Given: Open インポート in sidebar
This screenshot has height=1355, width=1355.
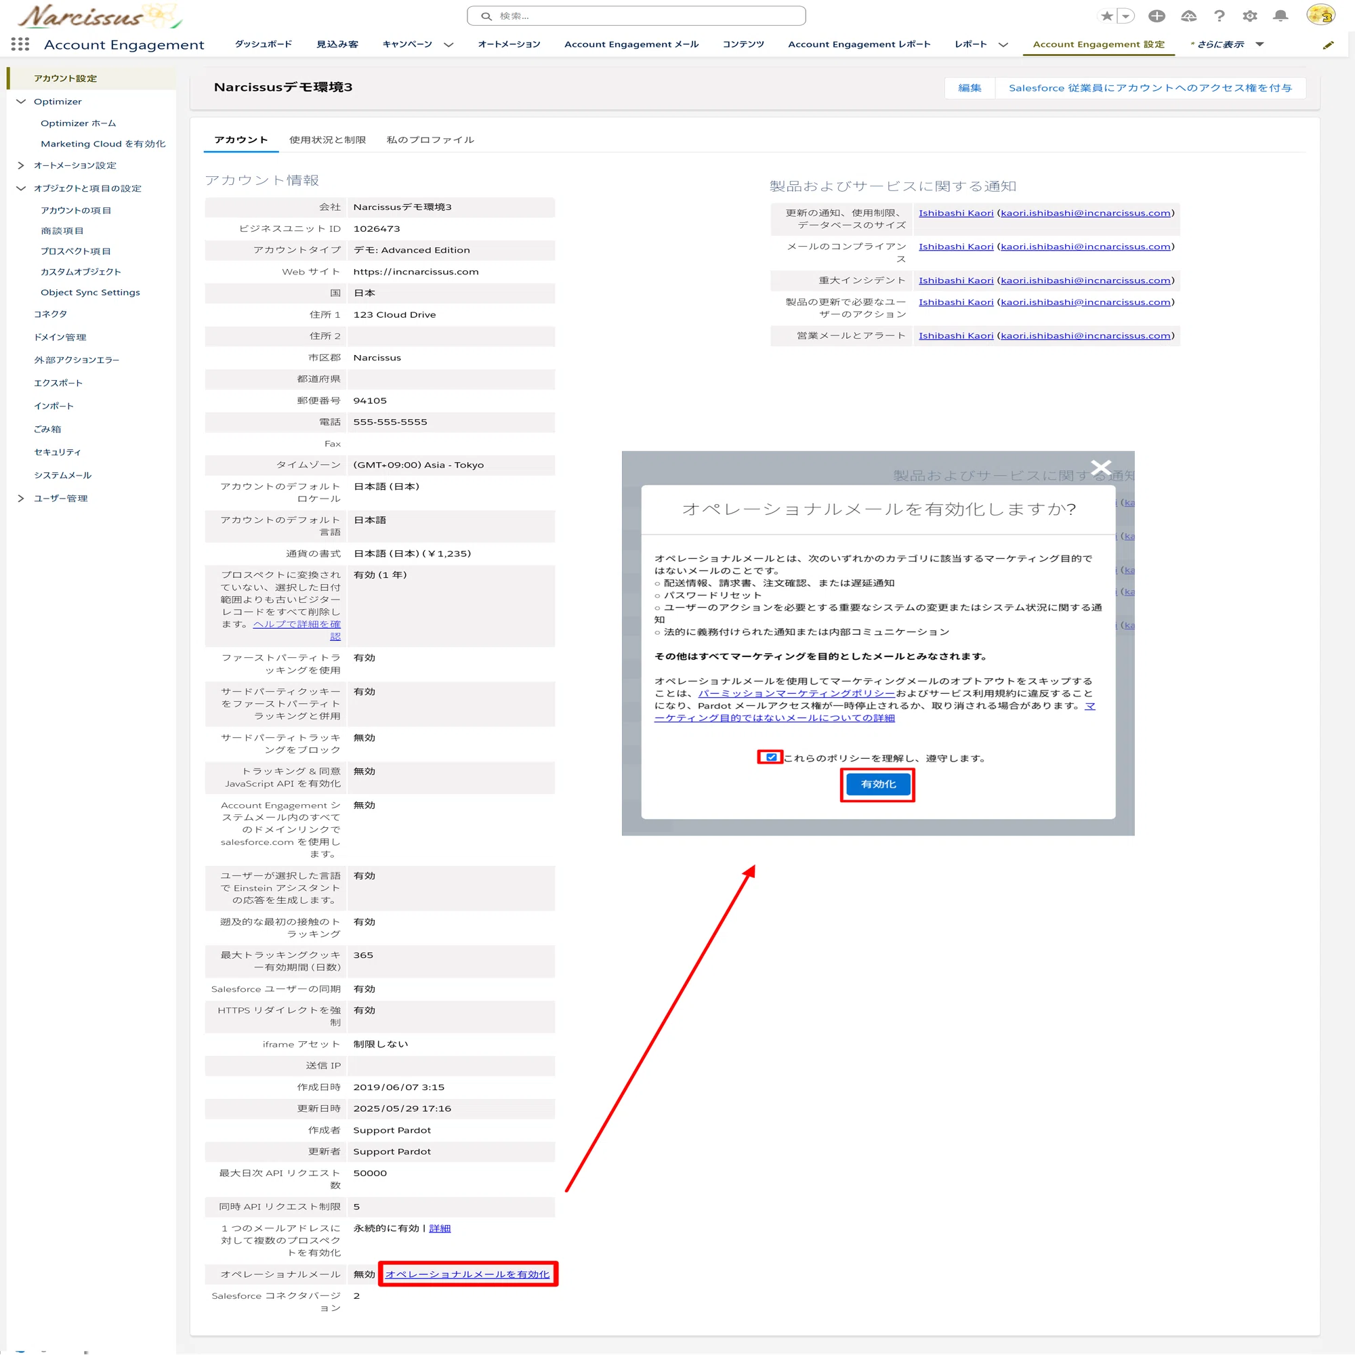Looking at the screenshot, I should [x=54, y=406].
